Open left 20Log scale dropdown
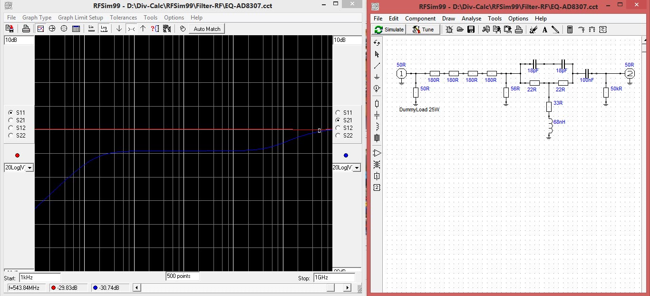Screen dimensions: 650x296 29,168
